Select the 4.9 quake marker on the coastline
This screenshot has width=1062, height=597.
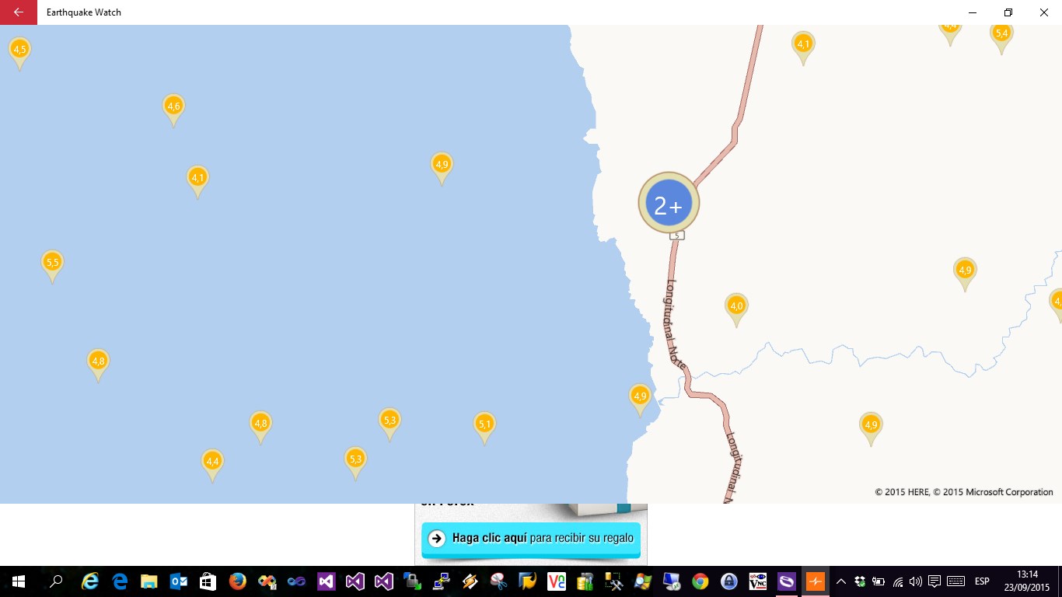[640, 397]
